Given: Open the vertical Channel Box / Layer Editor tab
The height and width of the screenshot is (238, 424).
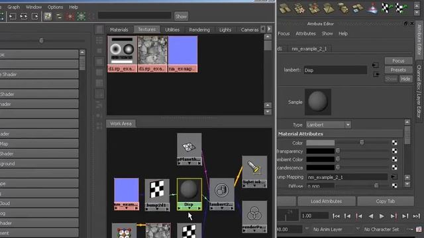Looking at the screenshot, I should [x=419, y=91].
